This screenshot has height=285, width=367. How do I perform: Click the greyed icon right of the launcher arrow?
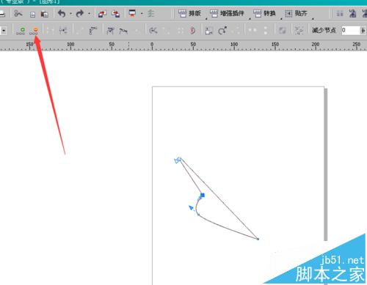pyautogui.click(x=150, y=13)
